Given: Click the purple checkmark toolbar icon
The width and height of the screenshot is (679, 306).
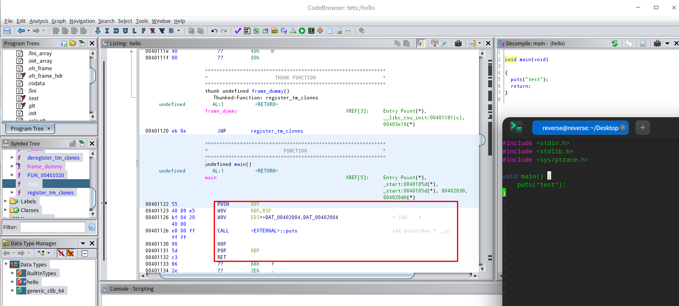Looking at the screenshot, I should tap(238, 31).
